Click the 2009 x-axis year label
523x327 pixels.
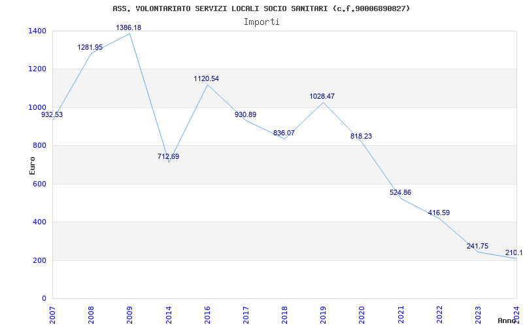tap(129, 315)
